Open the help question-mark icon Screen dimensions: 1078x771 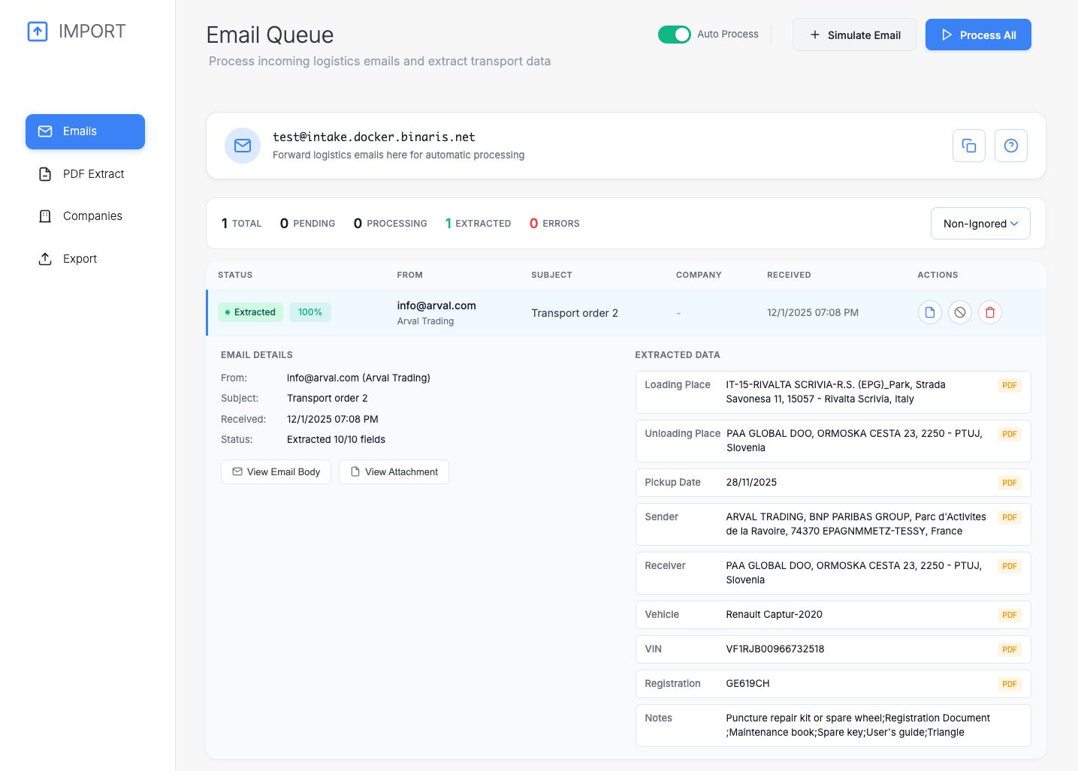coord(1011,146)
